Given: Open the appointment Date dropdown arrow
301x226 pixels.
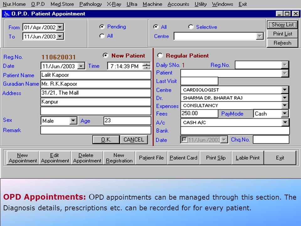Looking at the screenshot, I should (x=81, y=66).
